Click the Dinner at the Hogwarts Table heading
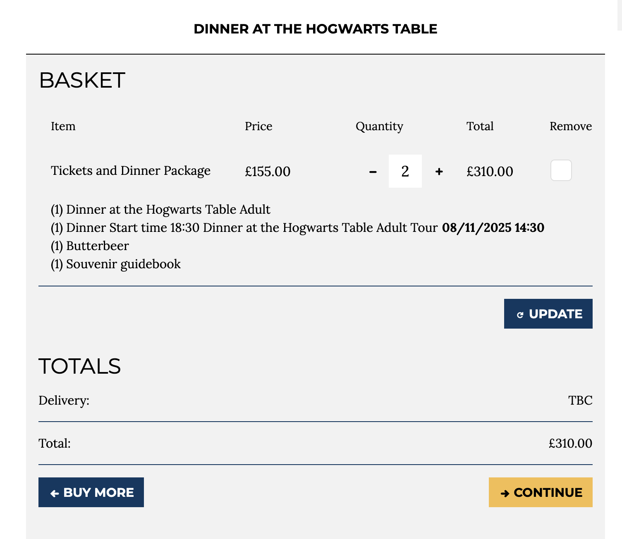Viewport: 622px width, 539px height. pyautogui.click(x=315, y=29)
